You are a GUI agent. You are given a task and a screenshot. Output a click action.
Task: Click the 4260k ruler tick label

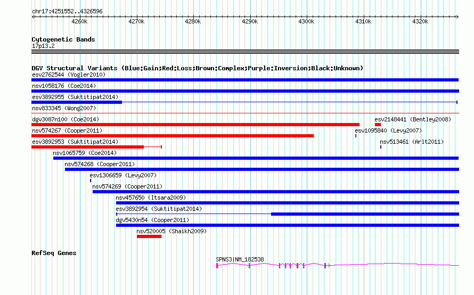click(79, 21)
